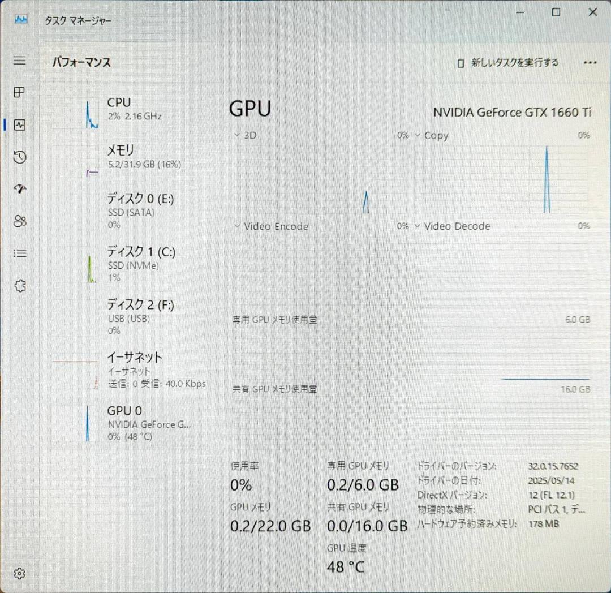This screenshot has height=593, width=611.
Task: Open the Video Encode engine dropdown
Action: tap(236, 226)
